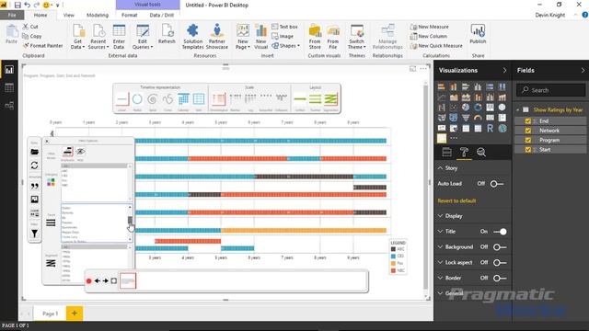Select the Linear timeline representation
This screenshot has height=331, width=589.
point(121,99)
